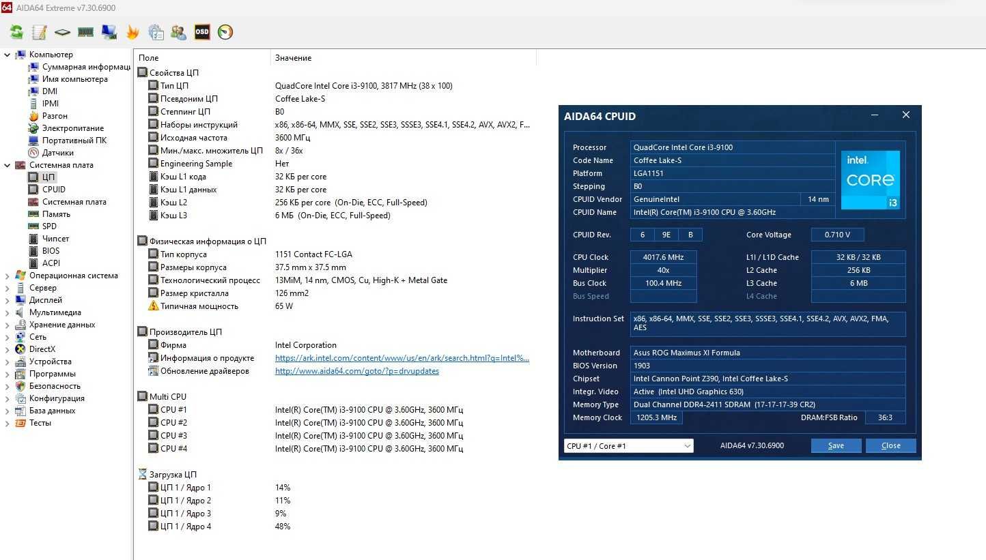Click the 0.710 V Core Voltage field
This screenshot has width=986, height=560.
point(837,235)
